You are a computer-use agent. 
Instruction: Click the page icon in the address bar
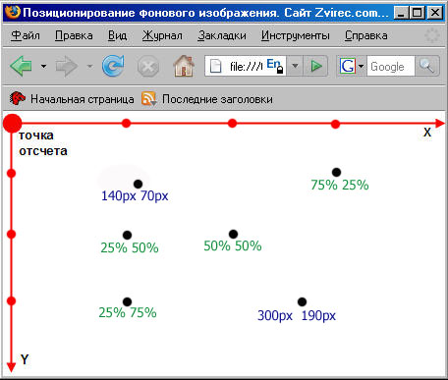(x=215, y=66)
